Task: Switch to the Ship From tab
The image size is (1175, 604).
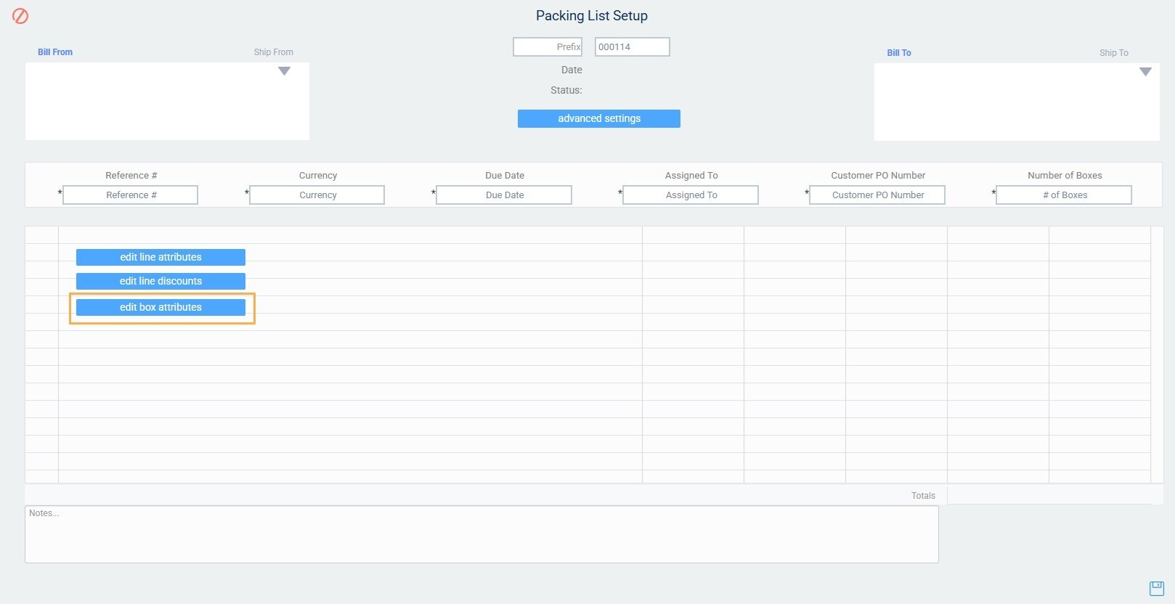Action: [273, 52]
